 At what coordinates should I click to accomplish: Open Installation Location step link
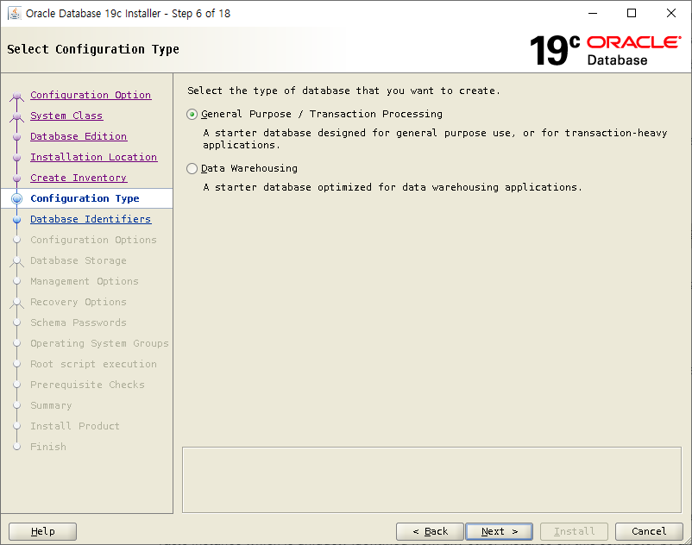click(x=93, y=157)
